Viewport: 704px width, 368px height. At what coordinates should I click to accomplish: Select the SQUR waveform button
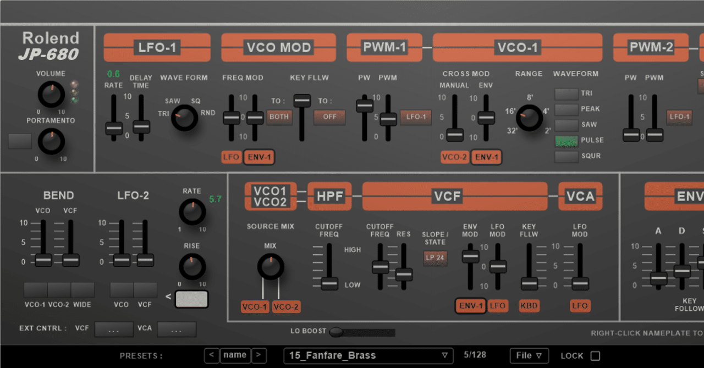coord(566,157)
